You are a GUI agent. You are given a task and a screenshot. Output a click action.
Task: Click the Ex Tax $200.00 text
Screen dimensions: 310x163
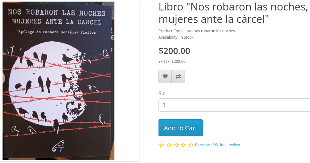click(172, 62)
